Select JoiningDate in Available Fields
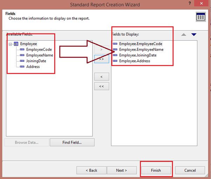211x179 pixels. [x=36, y=61]
